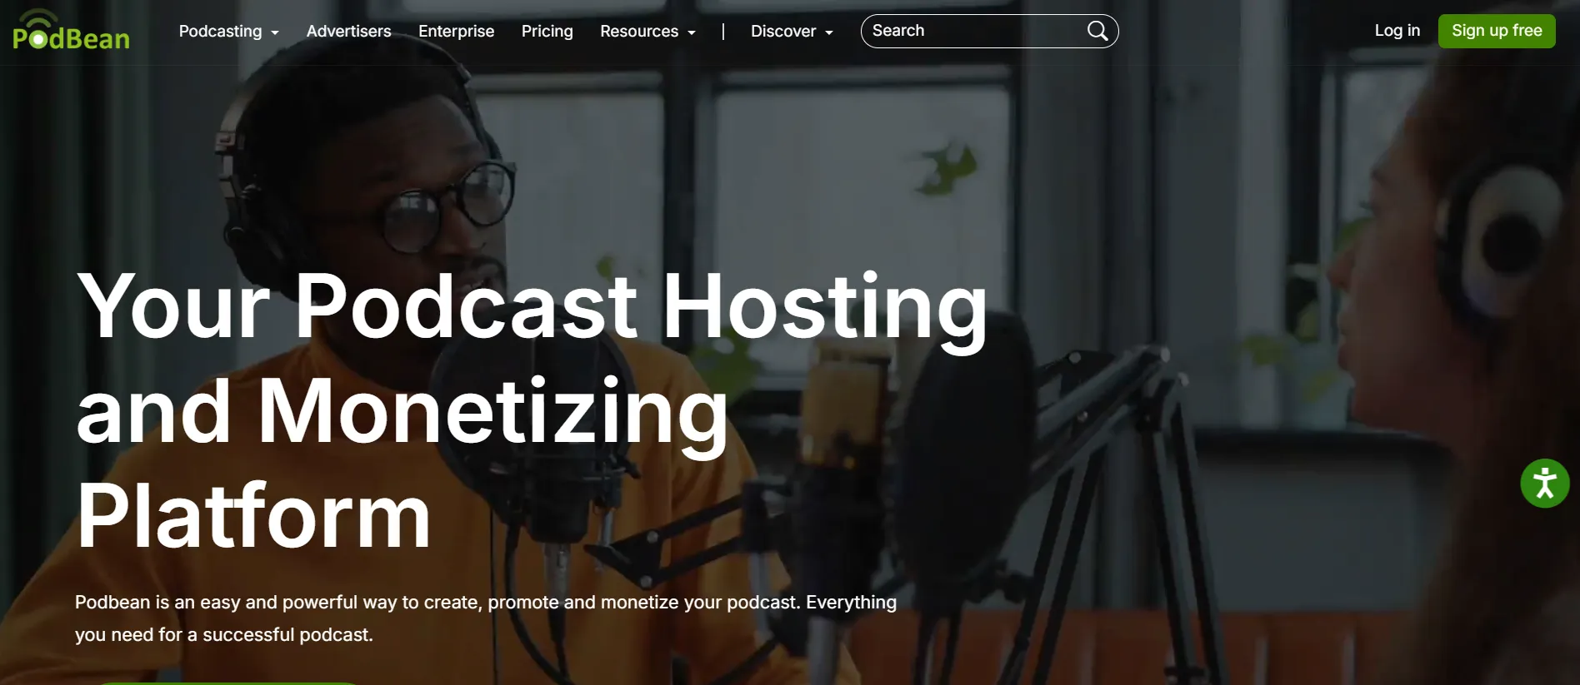This screenshot has width=1580, height=685.
Task: Go to the Pricing page
Action: point(547,31)
